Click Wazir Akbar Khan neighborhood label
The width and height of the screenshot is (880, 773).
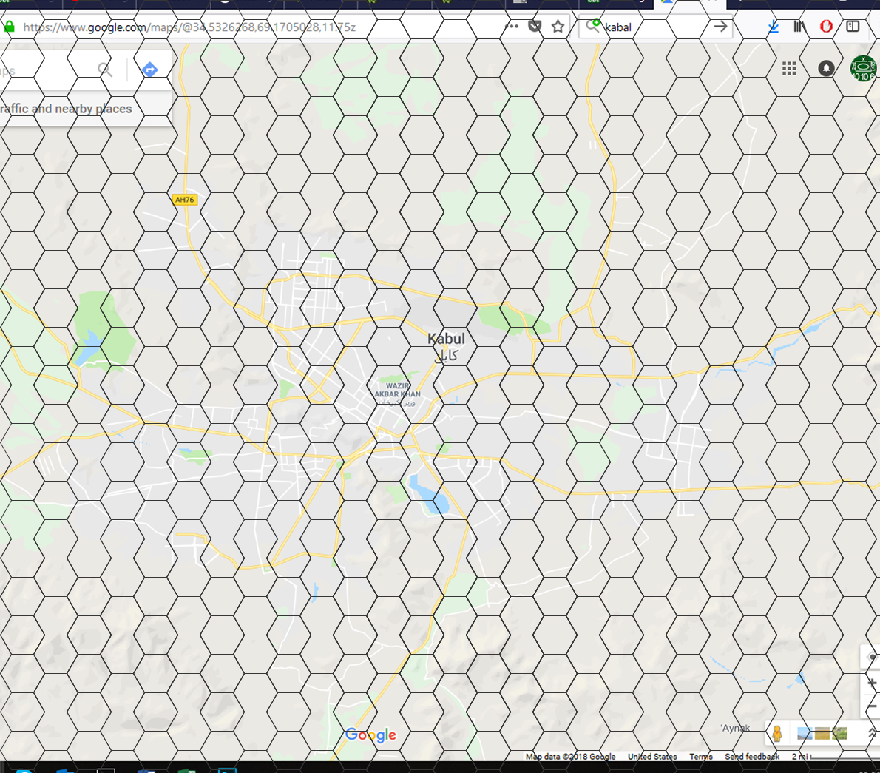(x=397, y=394)
